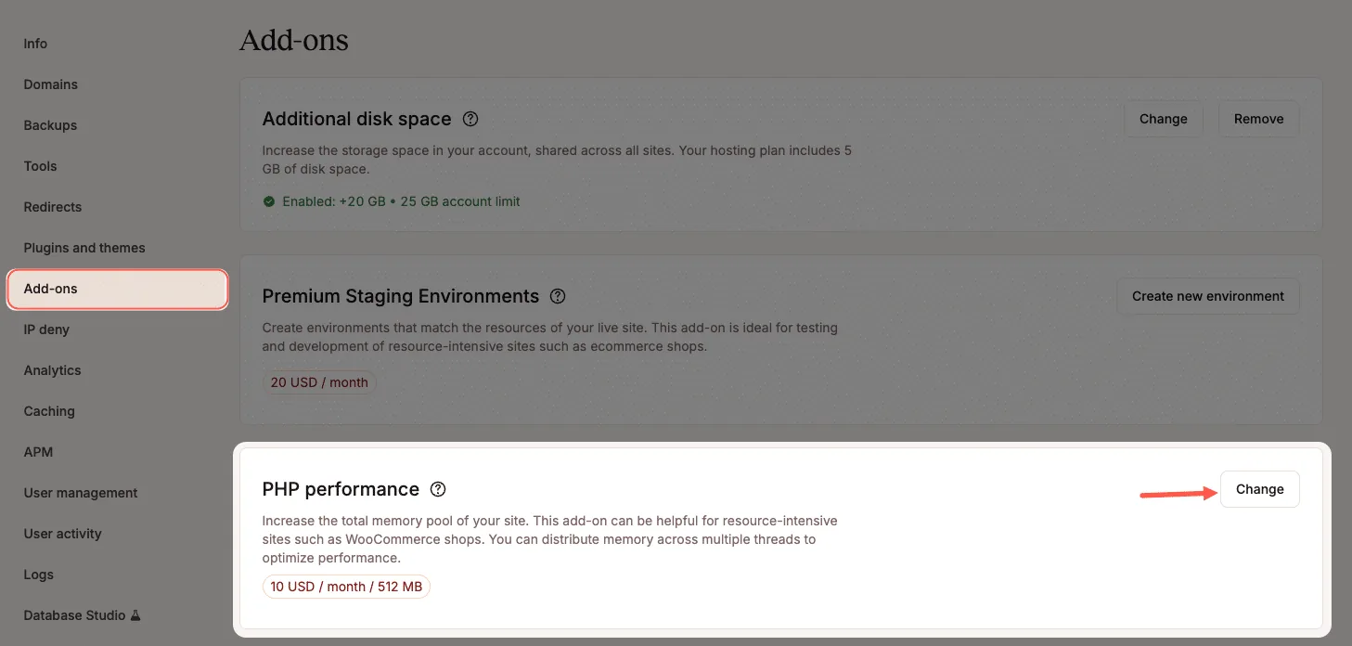Click the 10 USD / month / 512 MB badge
This screenshot has height=646, width=1352.
tap(345, 586)
